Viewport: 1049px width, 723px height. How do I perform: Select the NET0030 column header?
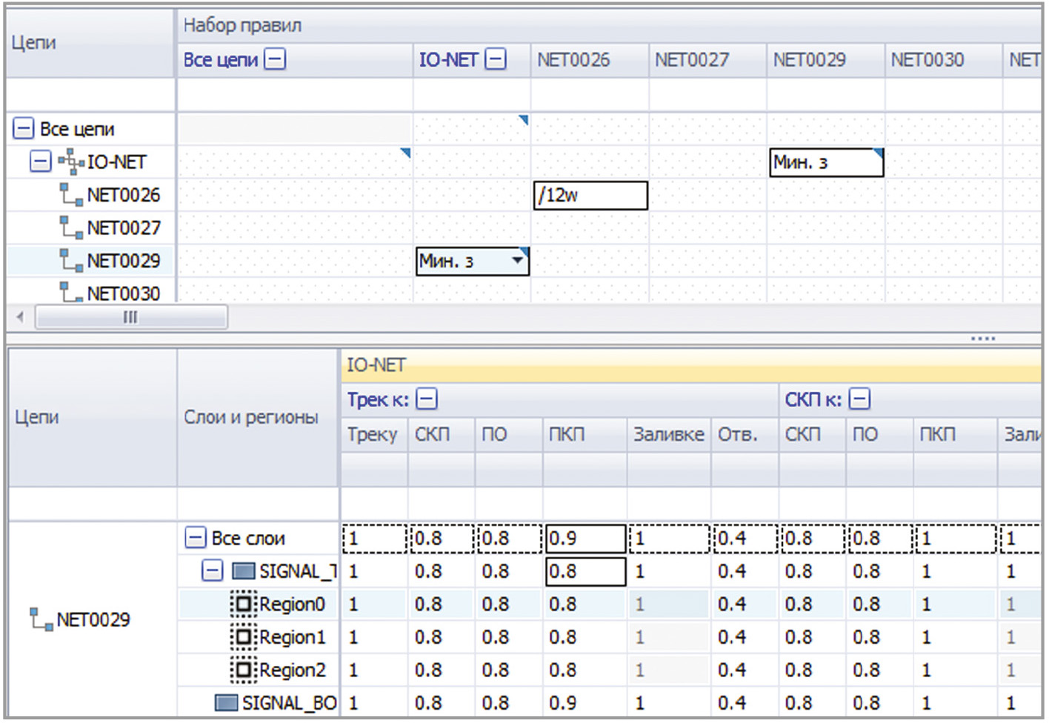click(927, 60)
